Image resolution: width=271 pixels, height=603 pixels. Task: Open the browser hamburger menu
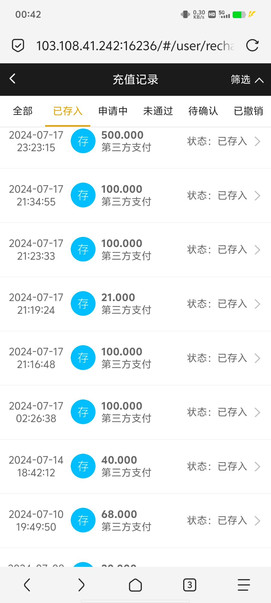(x=244, y=585)
